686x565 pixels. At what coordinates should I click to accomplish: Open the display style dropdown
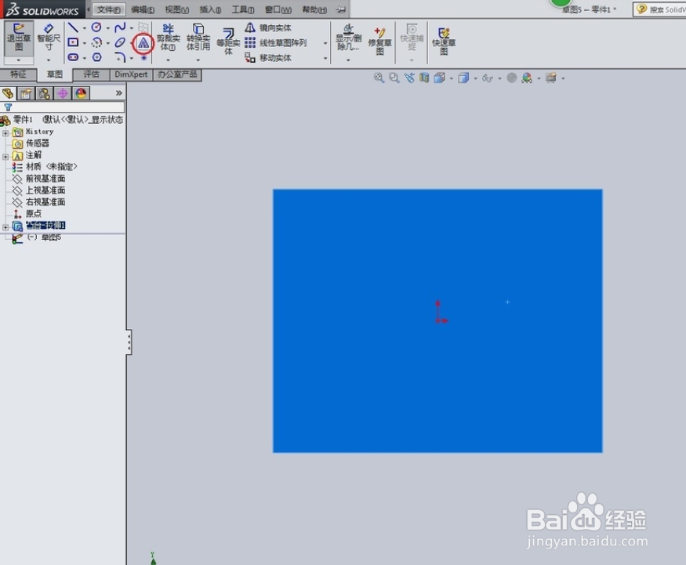(x=476, y=78)
